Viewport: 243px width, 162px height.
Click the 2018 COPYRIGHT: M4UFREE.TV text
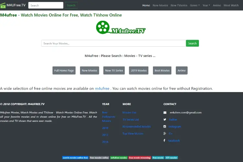[x=22, y=104]
